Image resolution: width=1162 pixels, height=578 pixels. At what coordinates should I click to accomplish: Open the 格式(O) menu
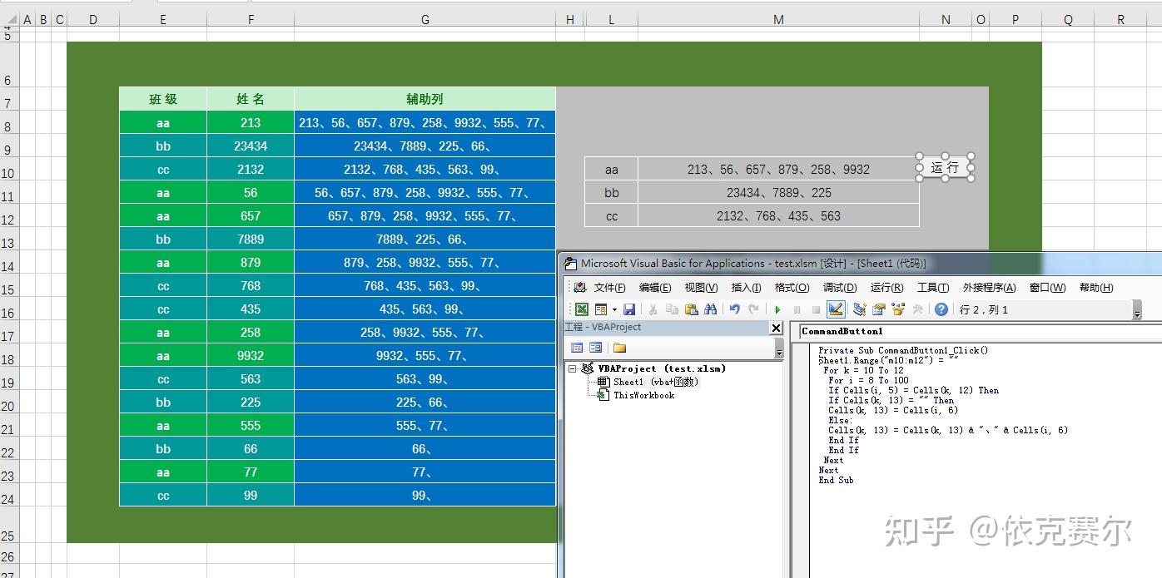(x=792, y=288)
